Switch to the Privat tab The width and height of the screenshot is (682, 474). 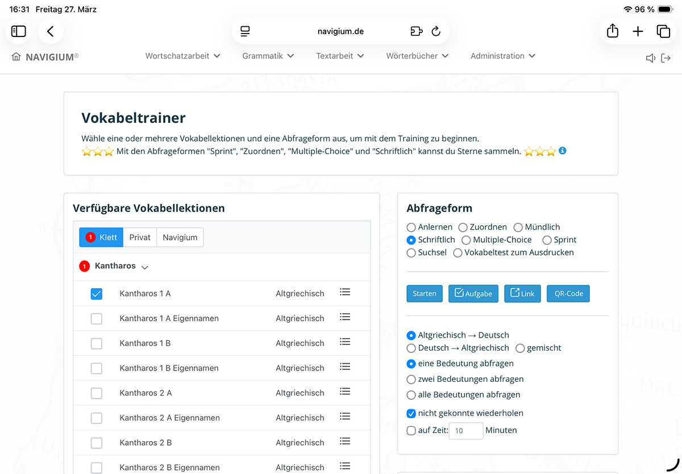(x=140, y=238)
